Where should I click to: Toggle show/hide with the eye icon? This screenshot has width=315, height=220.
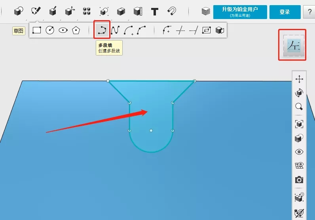[x=299, y=152]
